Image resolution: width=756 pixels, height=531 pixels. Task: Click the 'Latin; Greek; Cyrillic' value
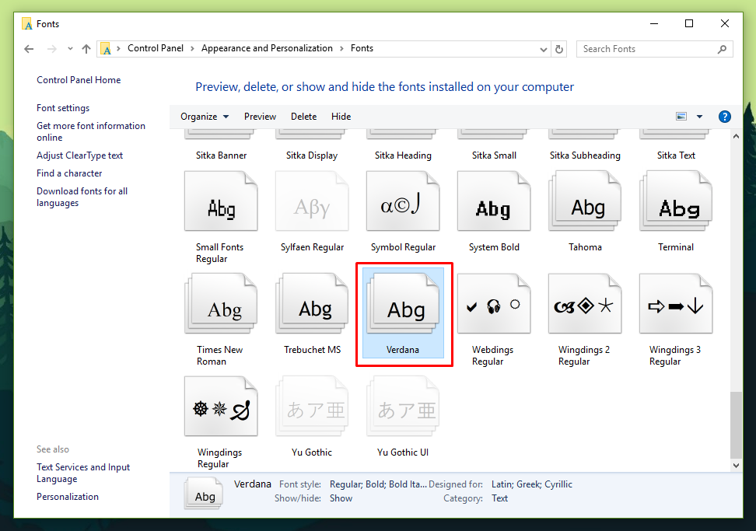[532, 484]
